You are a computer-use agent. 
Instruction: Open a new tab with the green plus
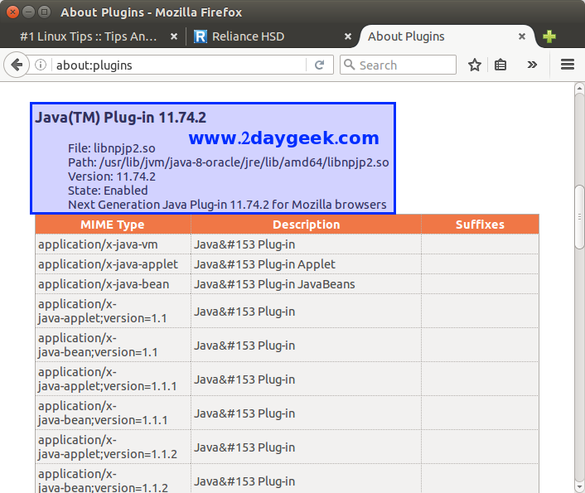point(549,36)
